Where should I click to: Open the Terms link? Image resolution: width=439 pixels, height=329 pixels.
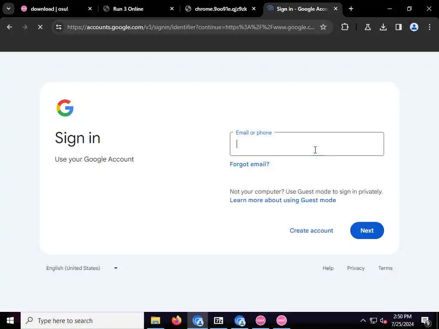pos(385,268)
